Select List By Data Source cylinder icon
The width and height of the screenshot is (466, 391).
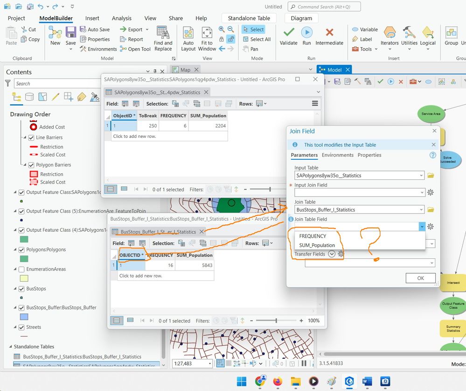click(29, 97)
